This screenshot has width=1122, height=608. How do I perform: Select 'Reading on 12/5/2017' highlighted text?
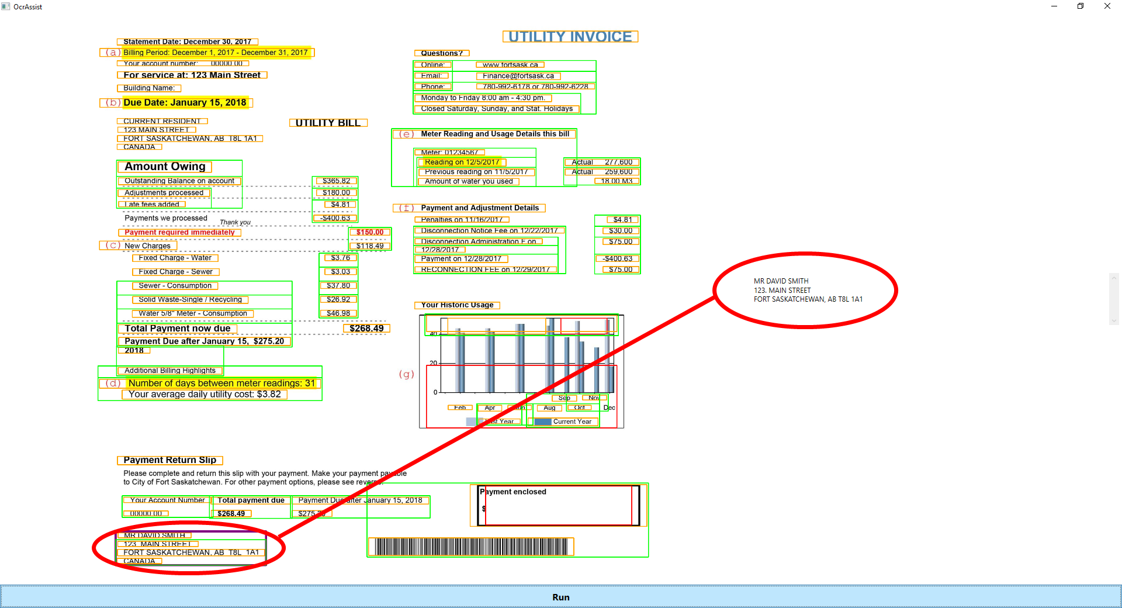(x=462, y=163)
